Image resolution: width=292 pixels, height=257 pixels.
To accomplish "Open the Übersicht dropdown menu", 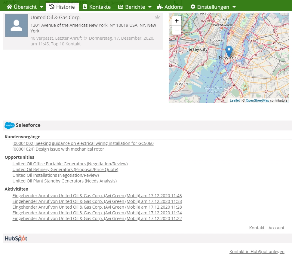I will (41, 7).
